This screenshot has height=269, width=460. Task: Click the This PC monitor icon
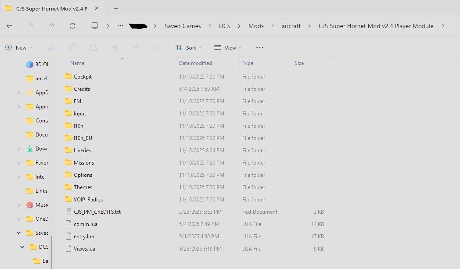95,26
